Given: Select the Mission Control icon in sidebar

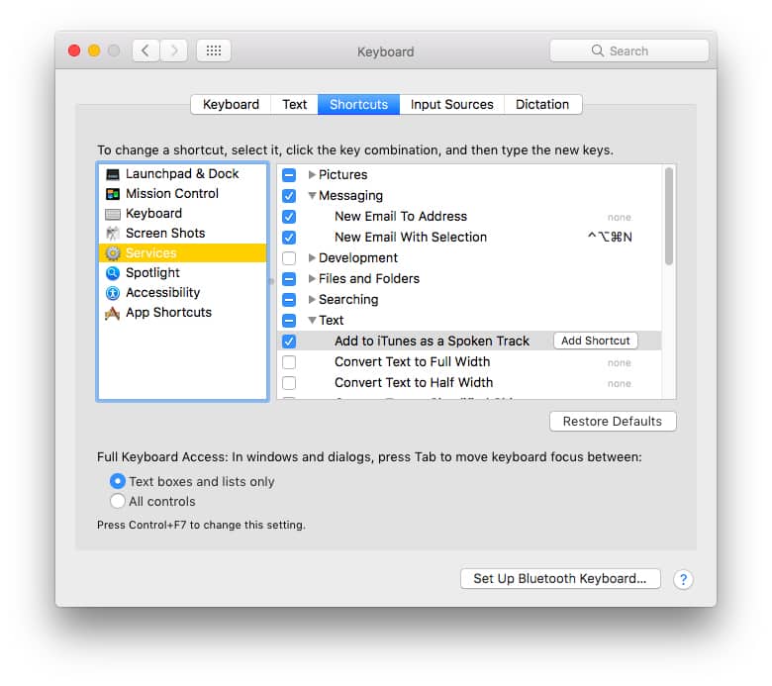Looking at the screenshot, I should point(113,194).
